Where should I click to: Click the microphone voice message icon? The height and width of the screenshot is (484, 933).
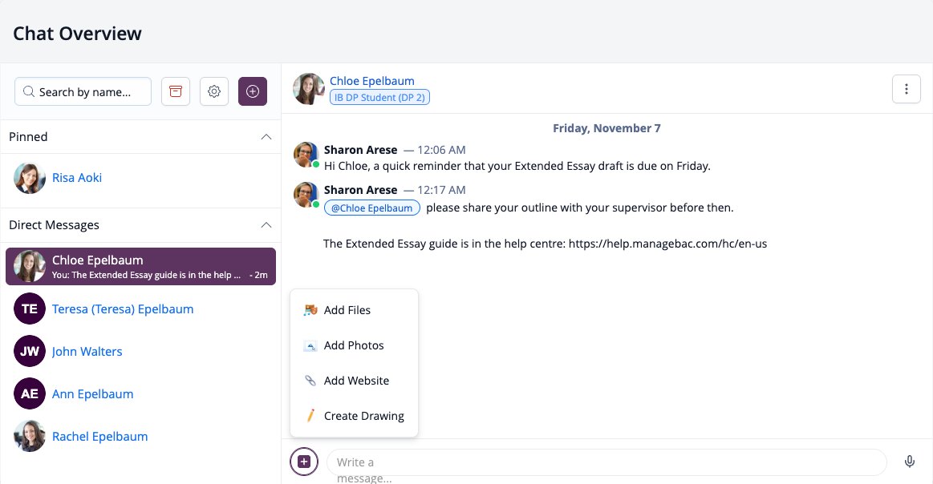click(x=909, y=462)
